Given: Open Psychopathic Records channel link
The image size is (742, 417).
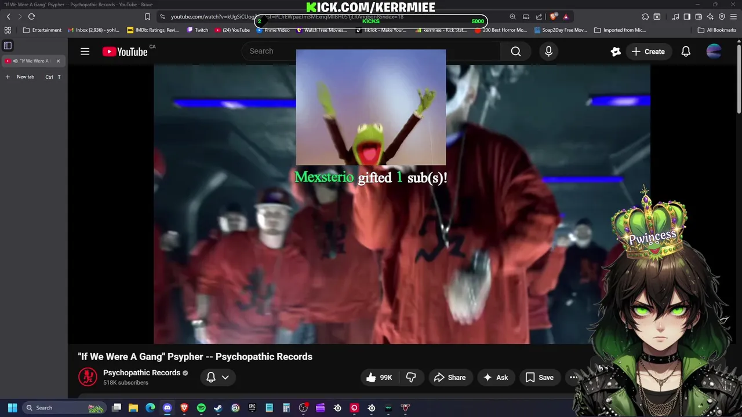Looking at the screenshot, I should pos(141,372).
